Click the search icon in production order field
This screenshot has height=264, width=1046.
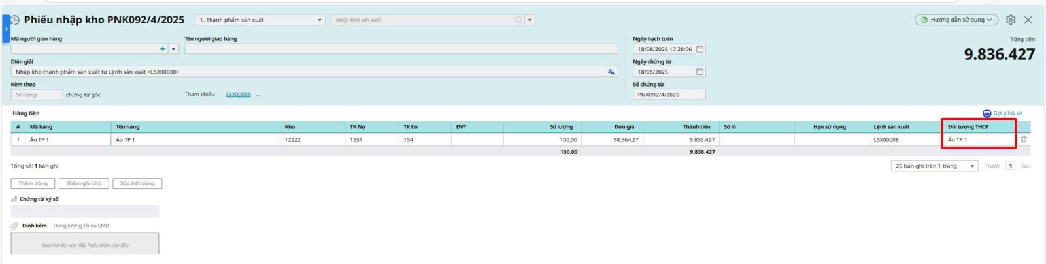click(x=518, y=20)
